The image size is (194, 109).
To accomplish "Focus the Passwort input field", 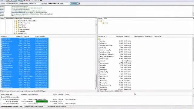I will (54, 4).
